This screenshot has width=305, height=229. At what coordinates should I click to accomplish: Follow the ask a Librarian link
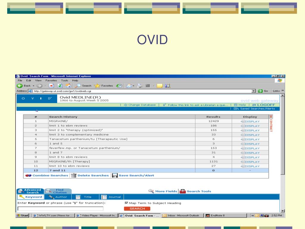tap(198, 105)
